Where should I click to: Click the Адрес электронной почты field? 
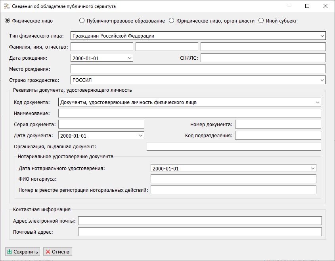pos(200,221)
